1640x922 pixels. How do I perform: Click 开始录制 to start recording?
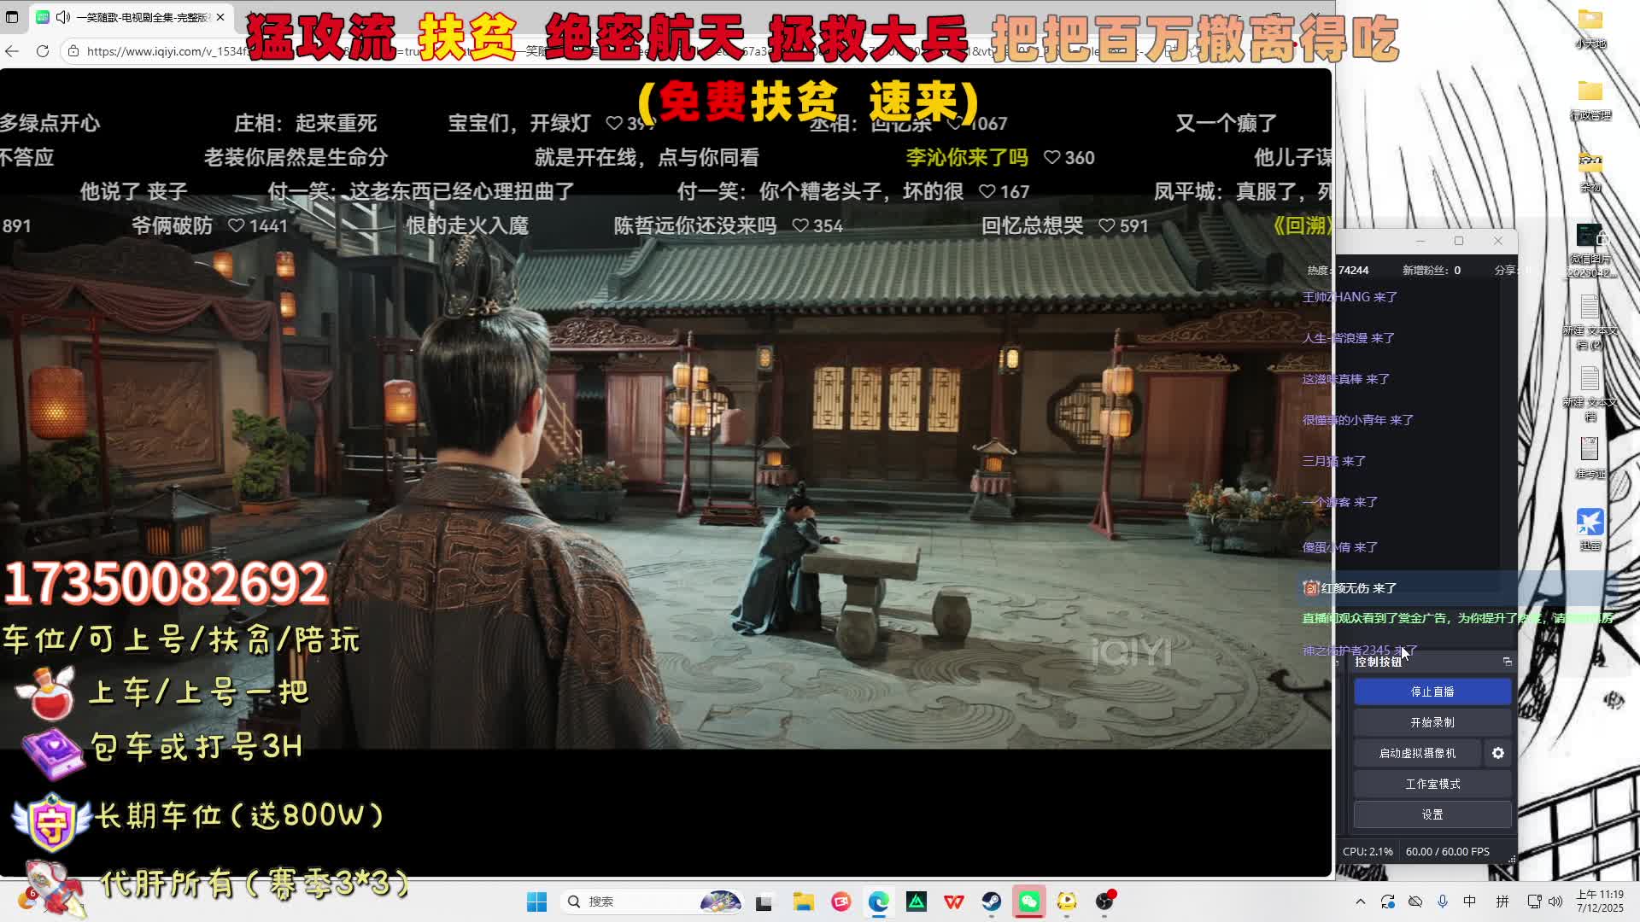click(x=1432, y=722)
